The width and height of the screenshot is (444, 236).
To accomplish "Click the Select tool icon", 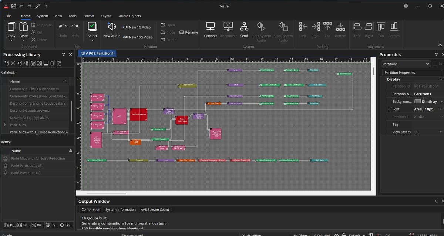I will pos(92,27).
